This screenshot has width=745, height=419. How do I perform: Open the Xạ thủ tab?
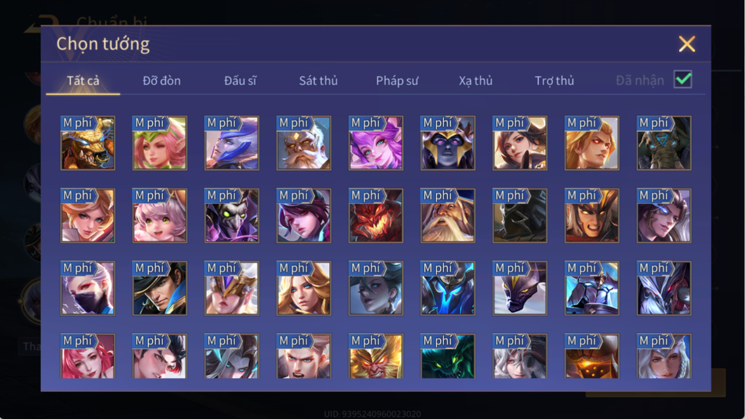[476, 80]
